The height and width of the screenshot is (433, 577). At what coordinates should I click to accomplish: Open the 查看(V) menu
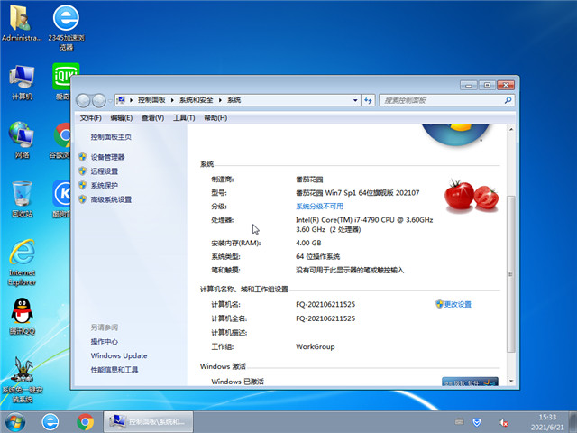point(152,118)
